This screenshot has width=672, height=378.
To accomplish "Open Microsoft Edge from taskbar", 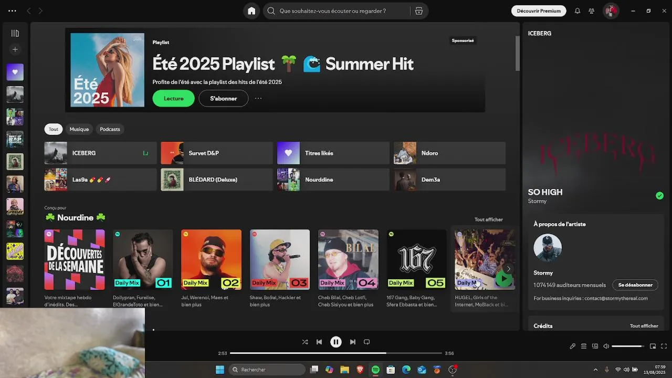I will coord(406,370).
